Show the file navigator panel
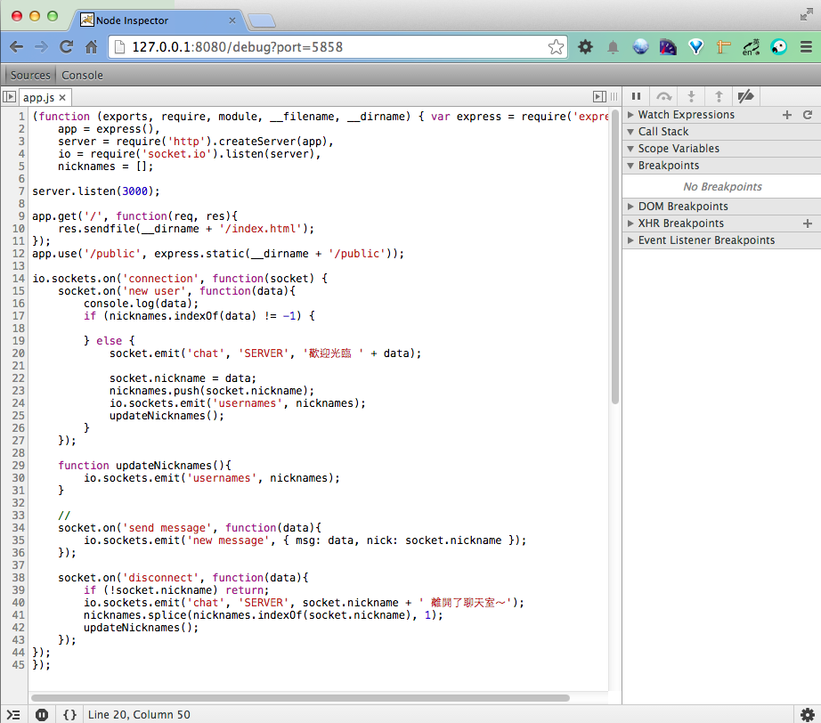Image resolution: width=821 pixels, height=723 pixels. (x=9, y=97)
